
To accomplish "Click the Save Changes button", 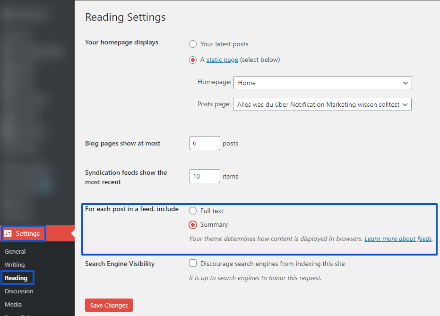I will [109, 305].
